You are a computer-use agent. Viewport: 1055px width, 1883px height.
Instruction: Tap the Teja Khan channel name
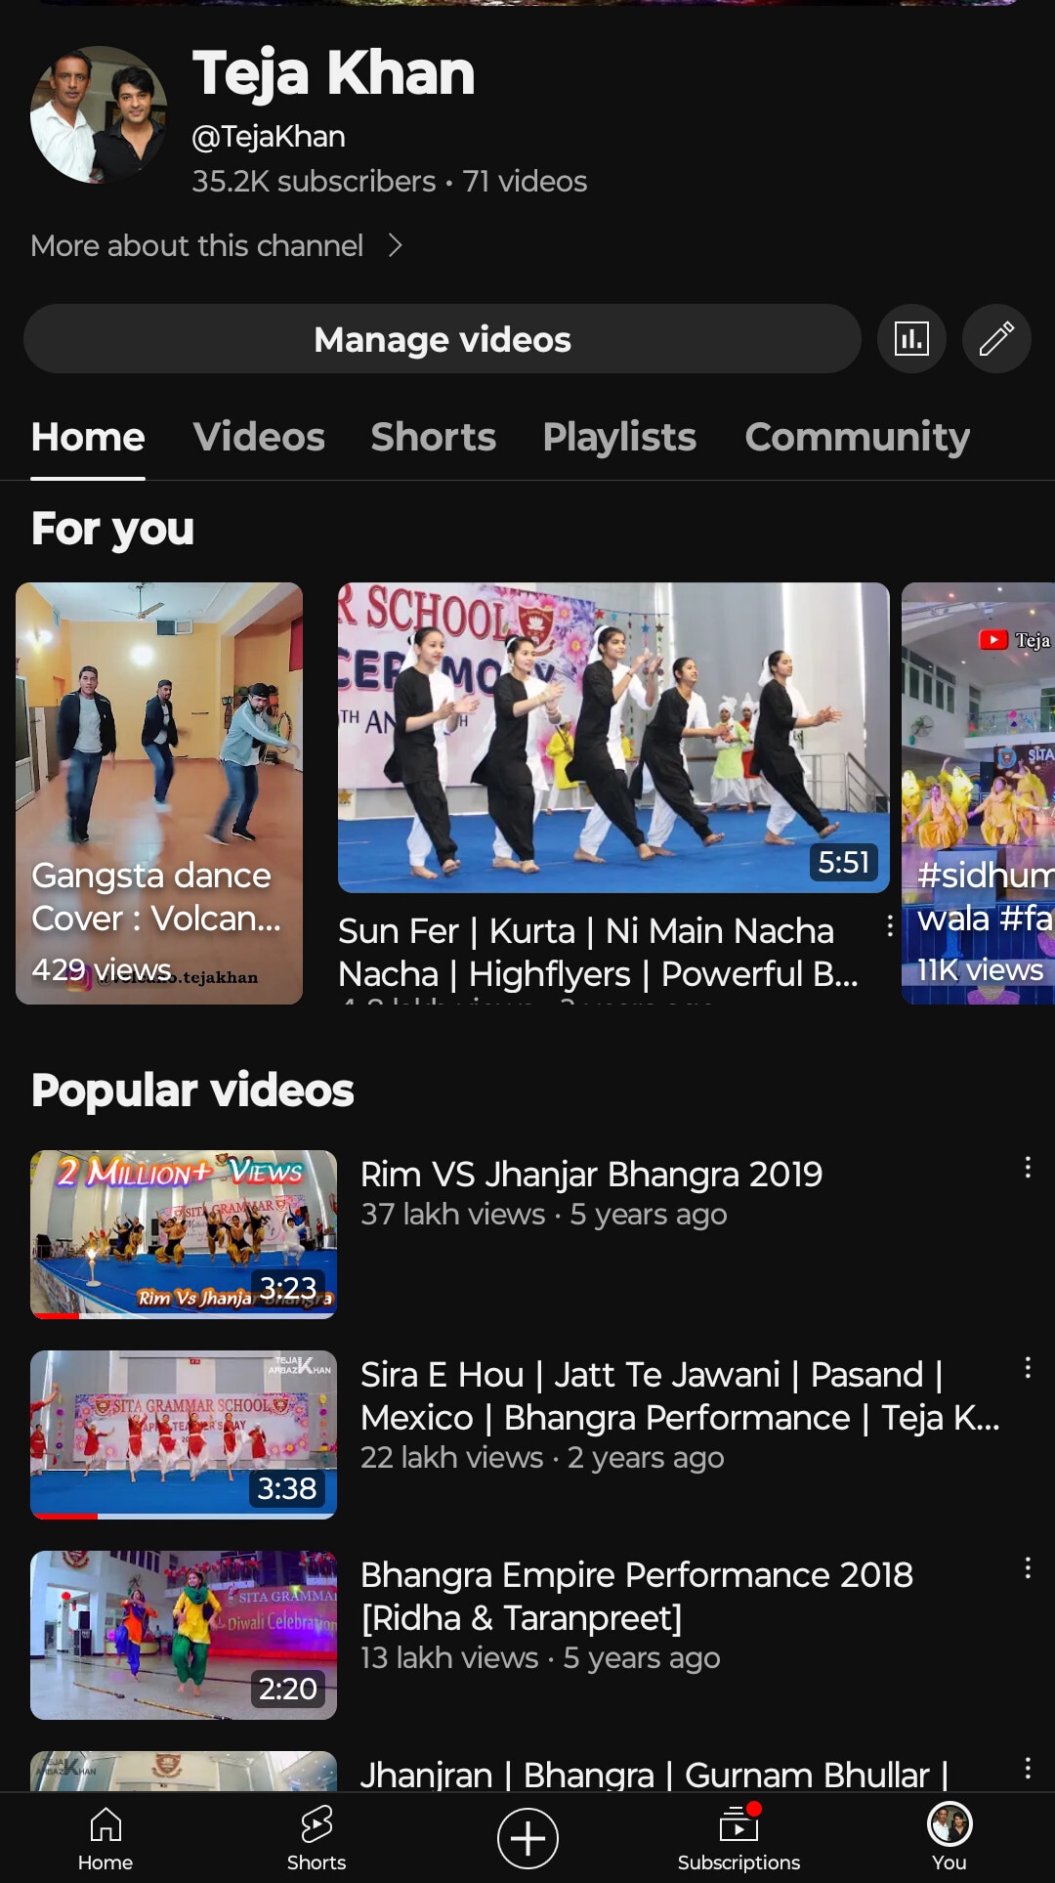pos(333,73)
